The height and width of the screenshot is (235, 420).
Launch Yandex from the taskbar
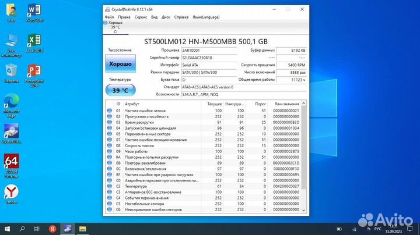point(52,229)
